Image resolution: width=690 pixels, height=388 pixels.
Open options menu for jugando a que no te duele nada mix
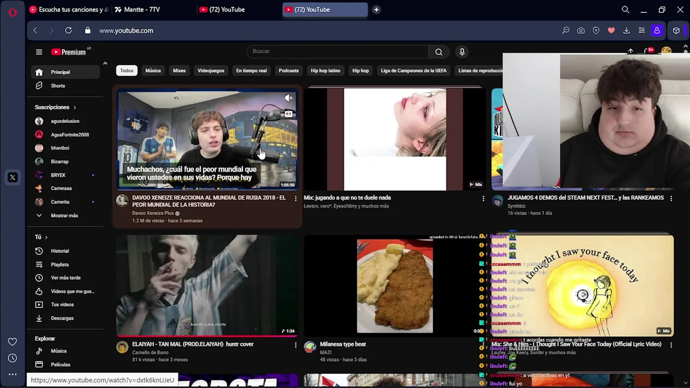click(x=483, y=198)
